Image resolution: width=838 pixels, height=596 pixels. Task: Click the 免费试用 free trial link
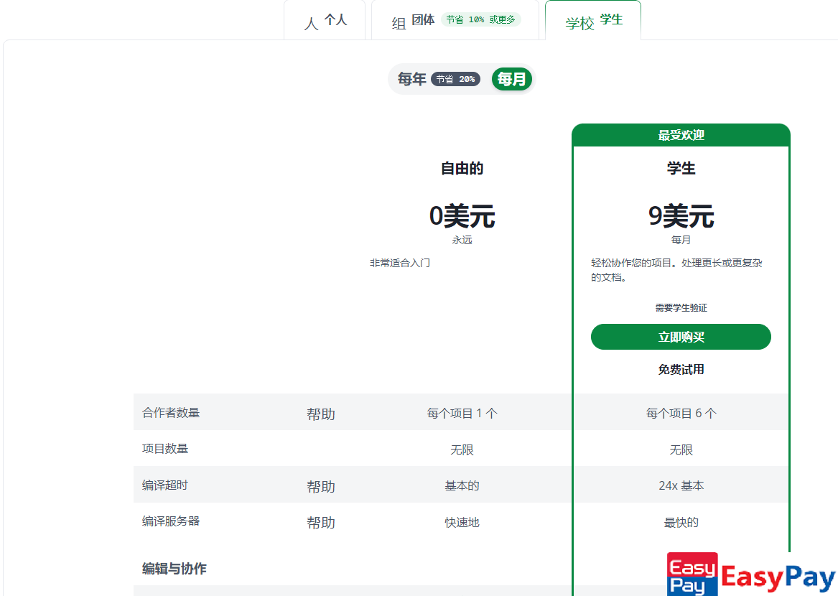(681, 370)
